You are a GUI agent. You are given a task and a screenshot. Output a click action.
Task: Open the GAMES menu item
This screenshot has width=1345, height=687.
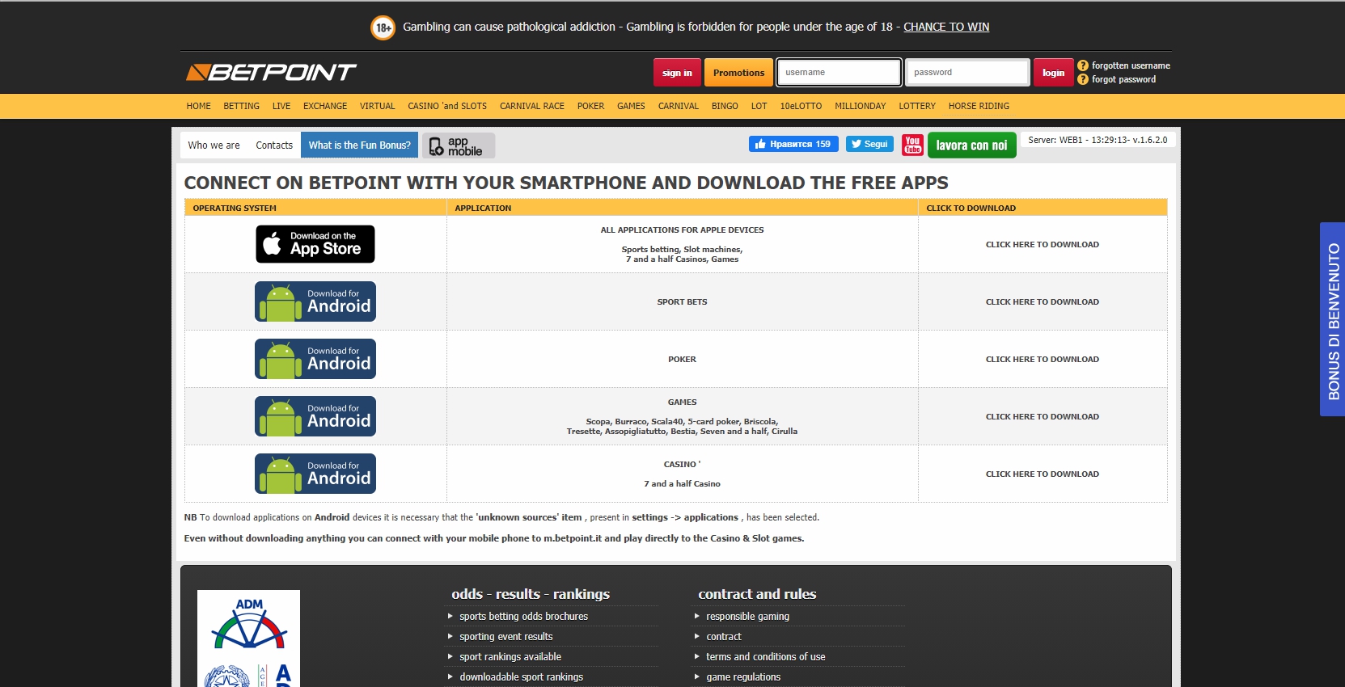click(x=631, y=106)
